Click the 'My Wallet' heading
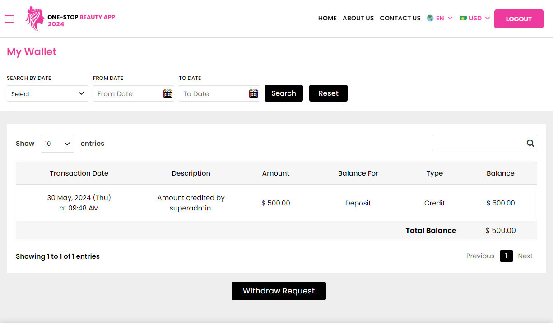Screen dimensions: 553x326 32,52
